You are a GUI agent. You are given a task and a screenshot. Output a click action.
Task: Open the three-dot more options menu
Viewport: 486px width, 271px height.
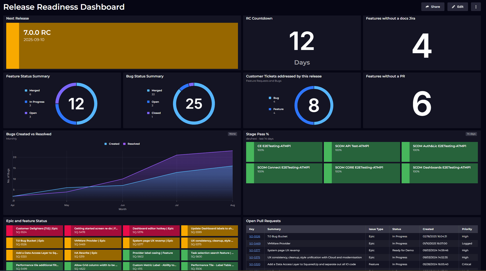click(x=476, y=7)
